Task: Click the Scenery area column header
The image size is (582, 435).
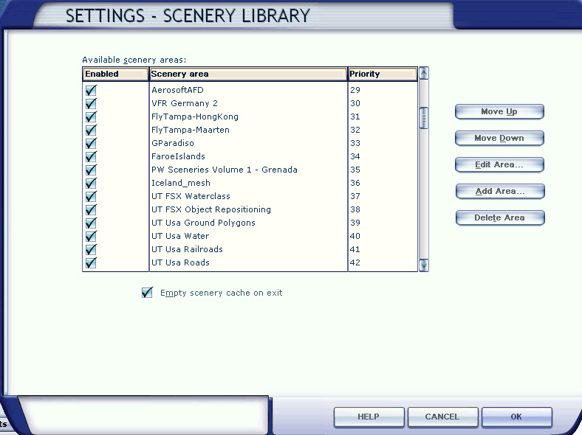Action: coord(247,74)
